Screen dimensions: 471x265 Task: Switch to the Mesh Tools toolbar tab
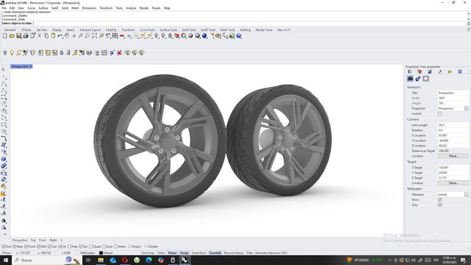(x=227, y=29)
